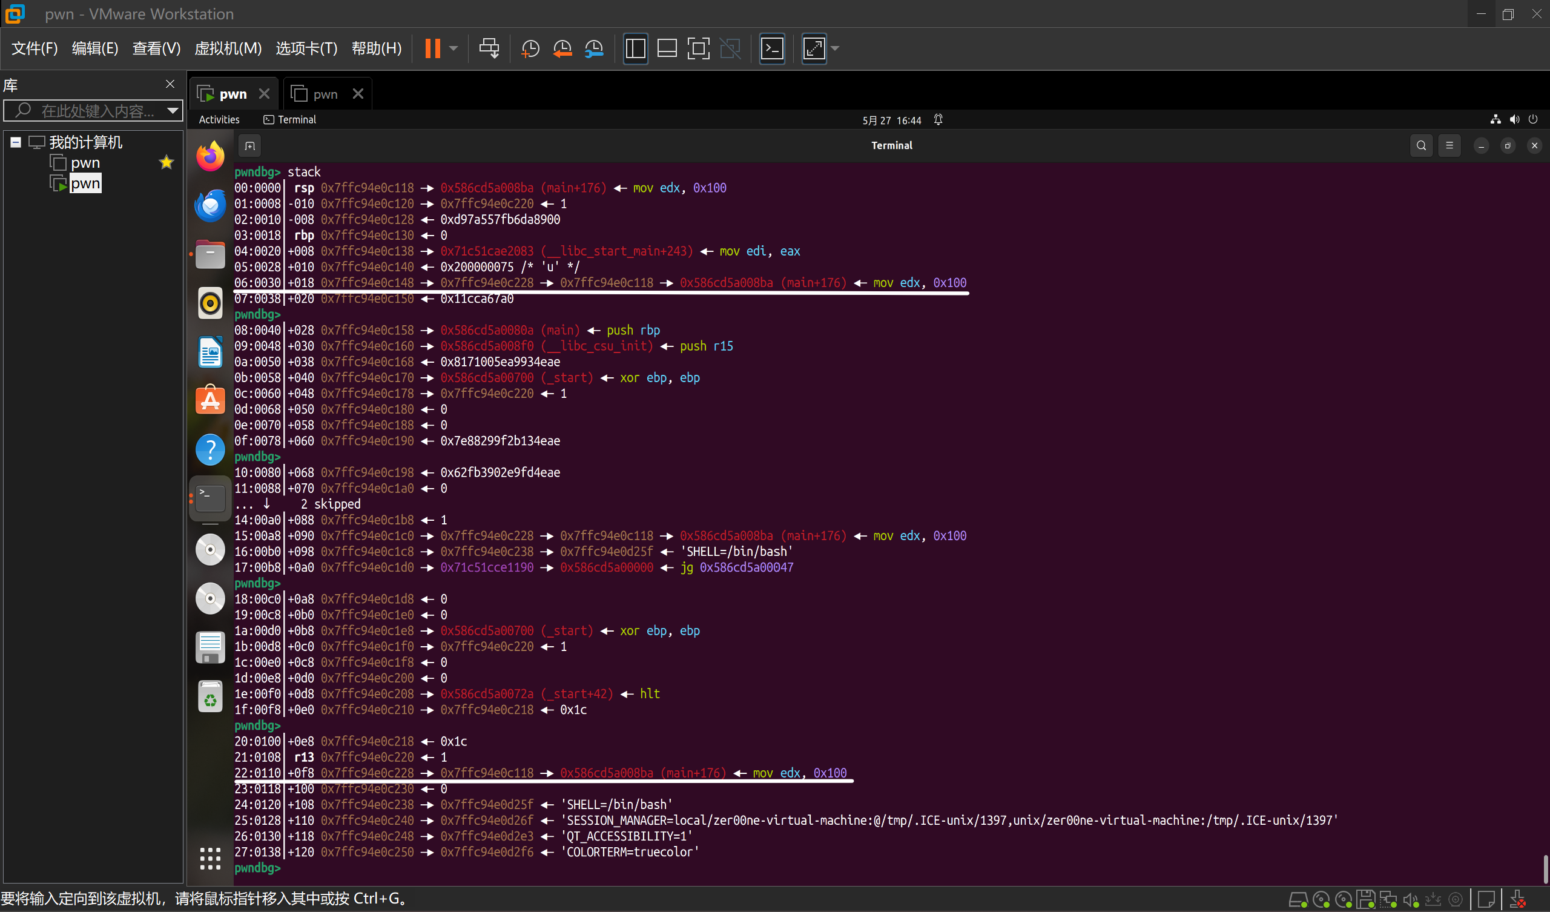The image size is (1550, 912).
Task: Close the second pwn tab
Action: 358,93
